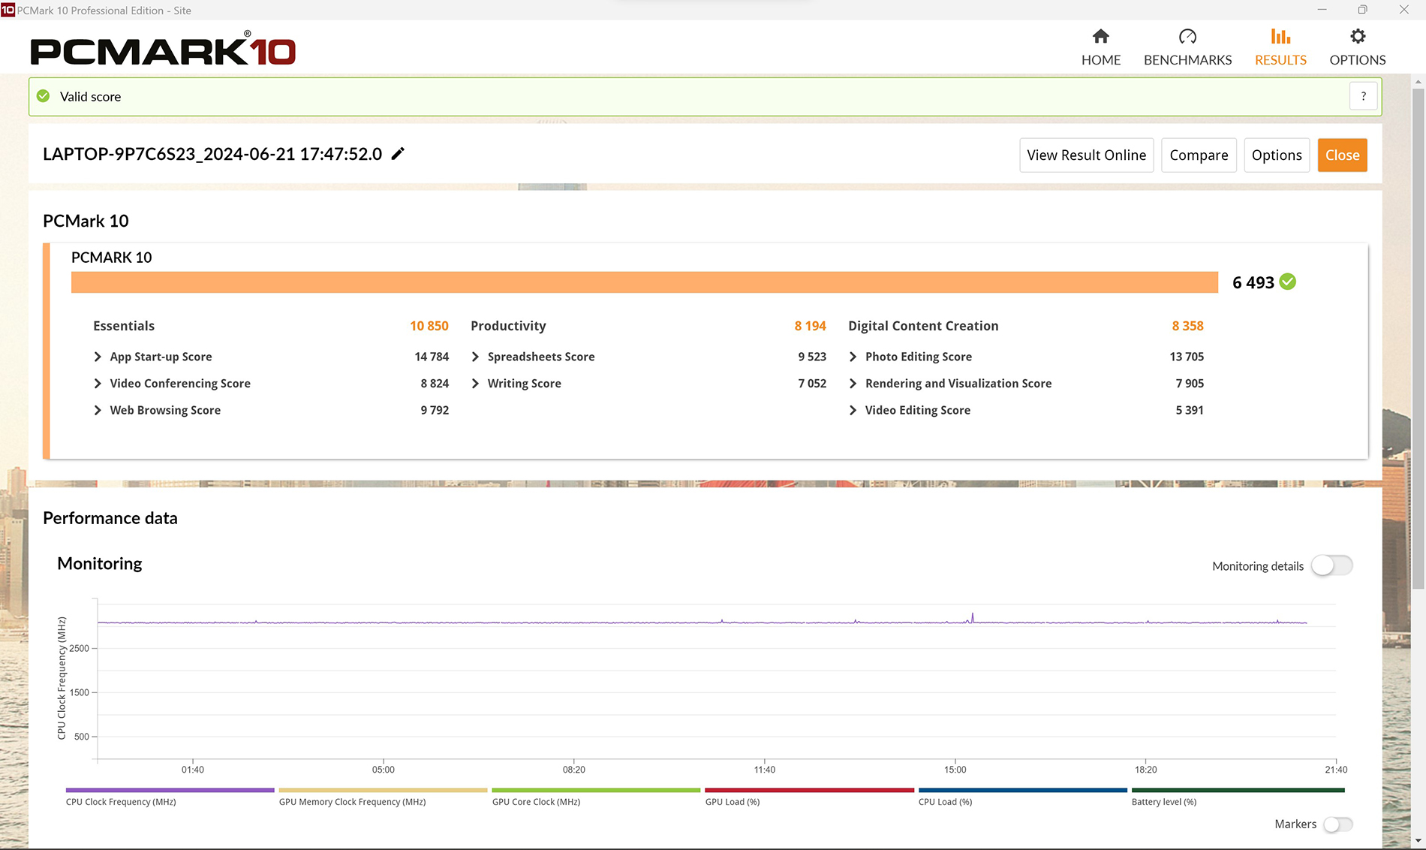
Task: Expand Spreadsheets Score row
Action: 475,357
